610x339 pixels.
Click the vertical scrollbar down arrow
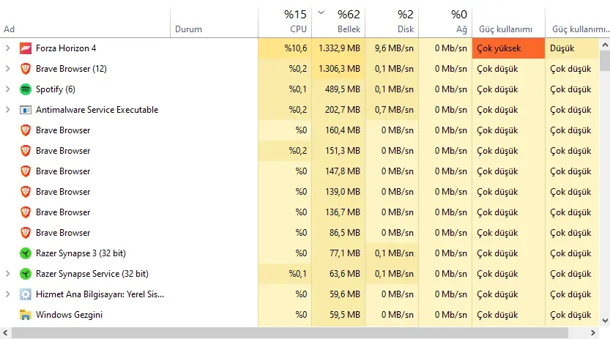tap(605, 321)
